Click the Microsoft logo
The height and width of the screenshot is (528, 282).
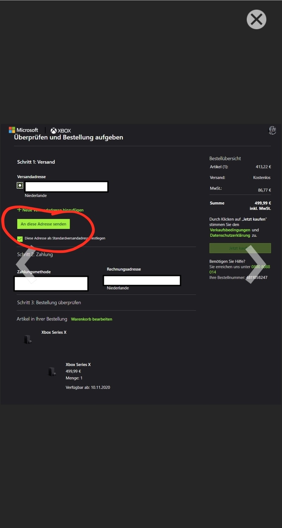pyautogui.click(x=23, y=130)
